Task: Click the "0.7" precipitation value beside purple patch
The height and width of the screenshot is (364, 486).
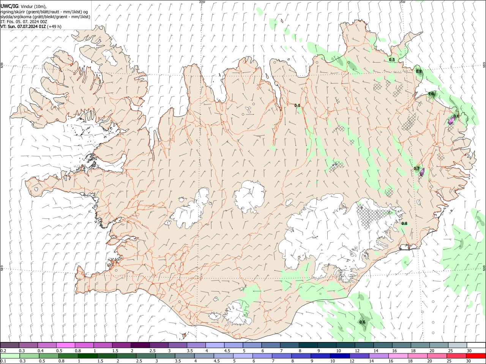Action: coord(417,169)
